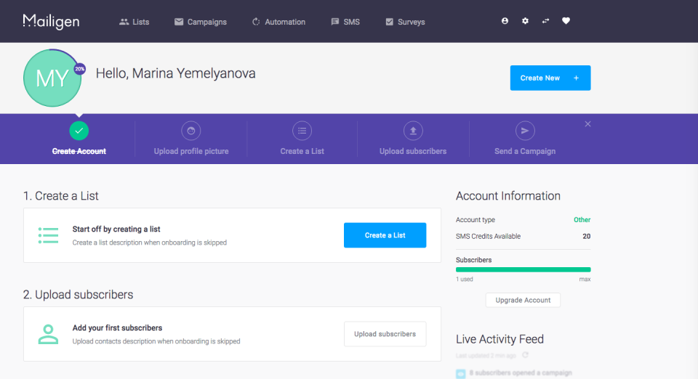
Task: Click the Upgrade Account button
Action: pyautogui.click(x=523, y=300)
